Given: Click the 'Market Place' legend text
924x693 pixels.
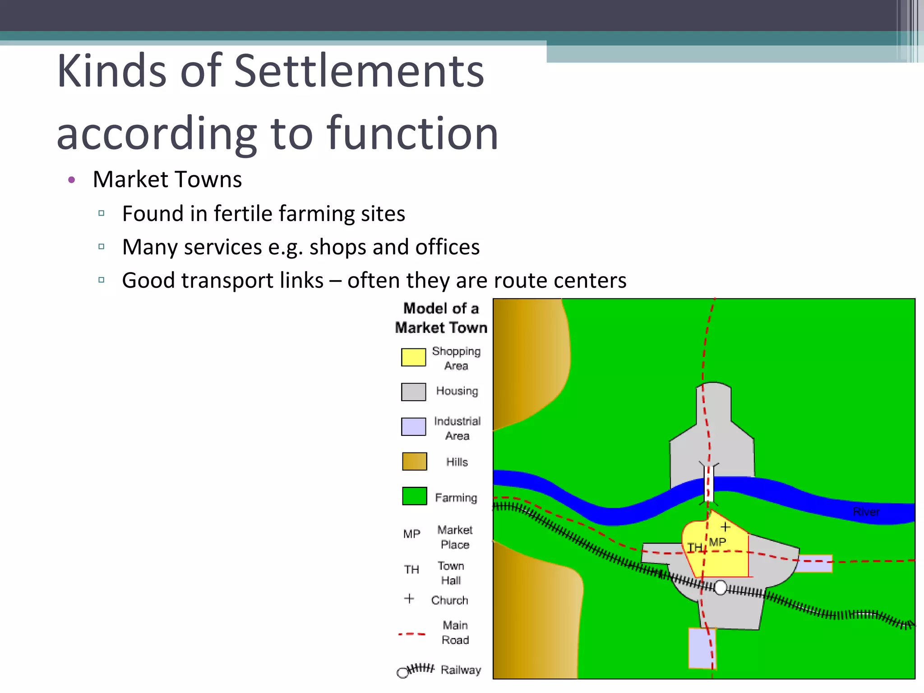Looking at the screenshot, I should (x=455, y=537).
